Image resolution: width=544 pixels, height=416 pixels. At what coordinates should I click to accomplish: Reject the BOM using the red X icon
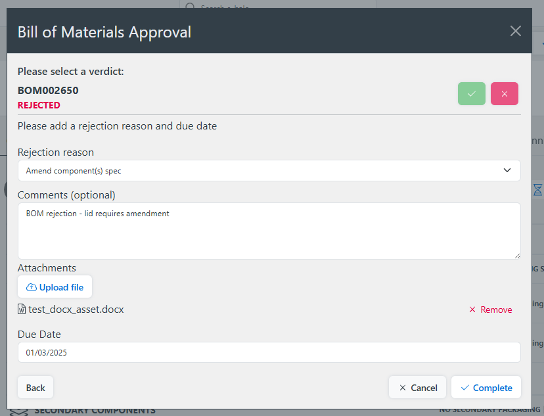click(x=504, y=93)
